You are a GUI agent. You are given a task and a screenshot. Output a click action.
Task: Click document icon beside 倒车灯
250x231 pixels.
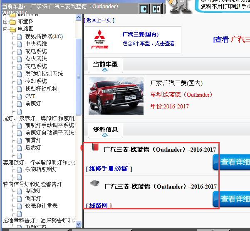(20, 199)
